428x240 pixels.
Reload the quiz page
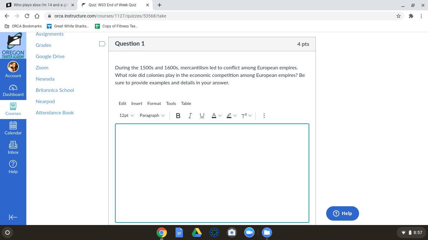click(x=27, y=16)
